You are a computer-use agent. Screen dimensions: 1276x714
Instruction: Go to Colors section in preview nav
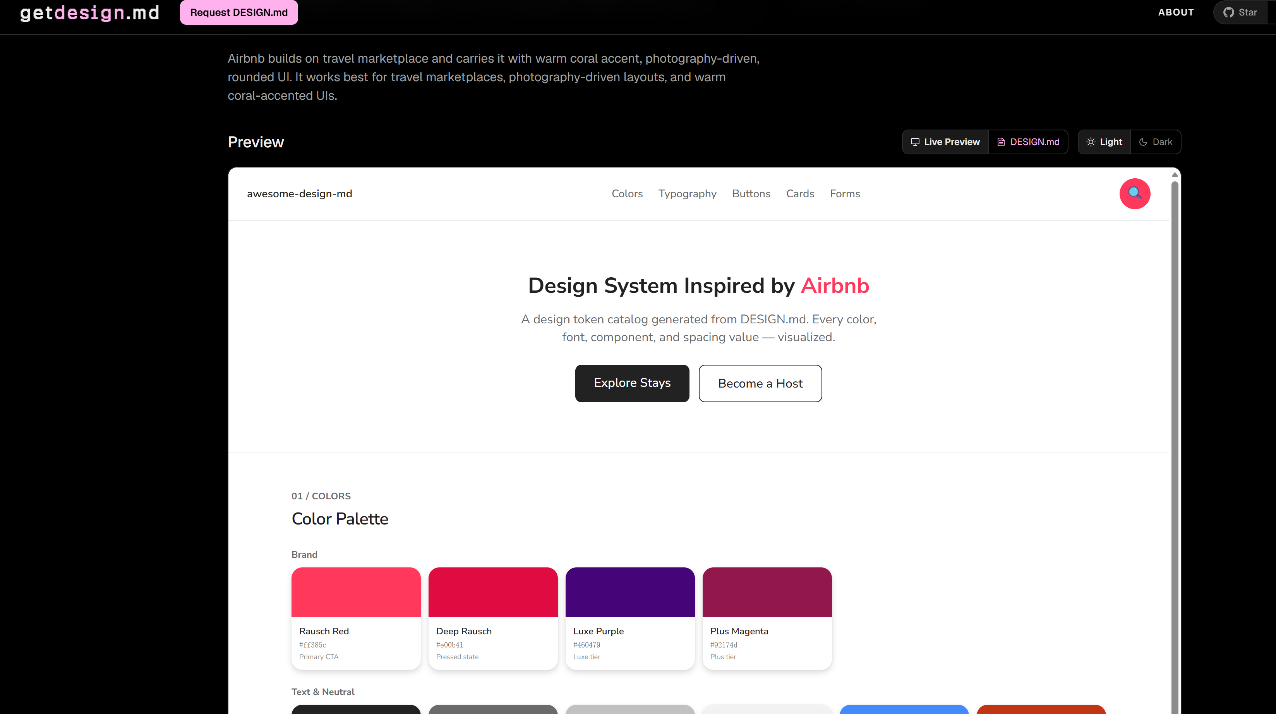click(627, 193)
